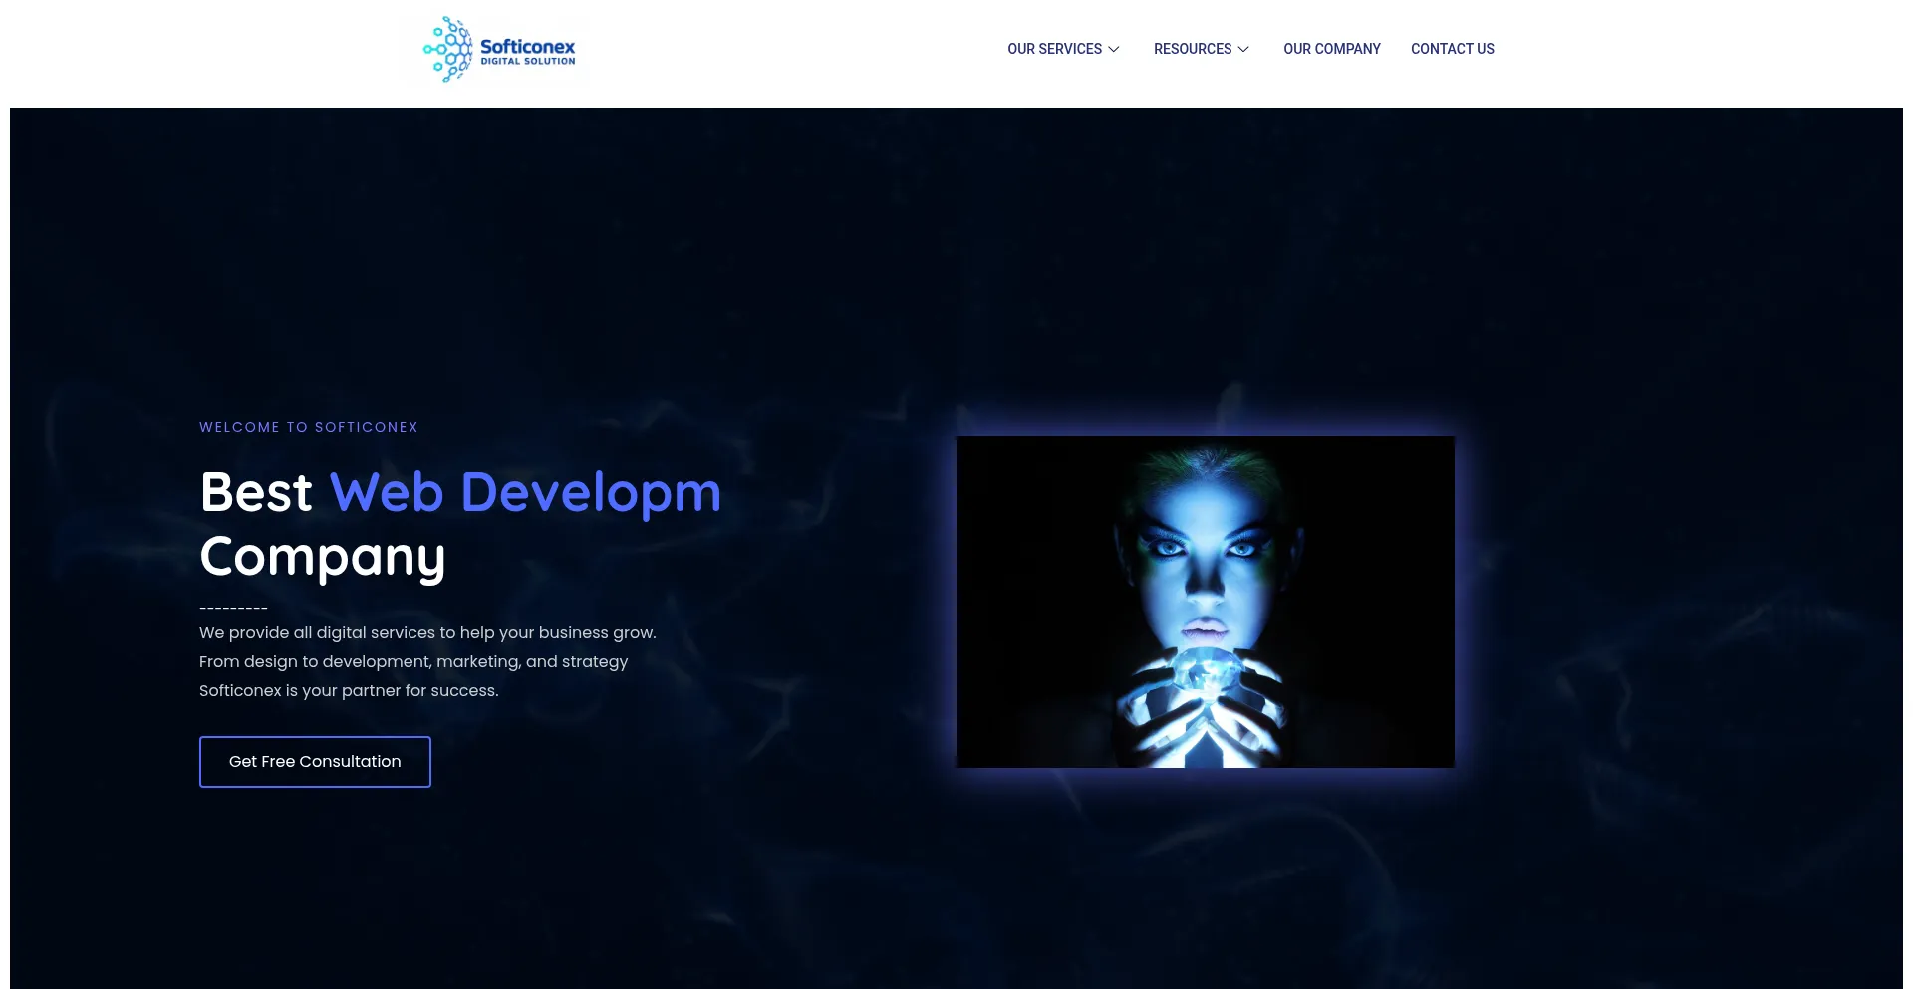
Task: Expand the chevron arrow beside RESOURCES
Action: click(1243, 49)
